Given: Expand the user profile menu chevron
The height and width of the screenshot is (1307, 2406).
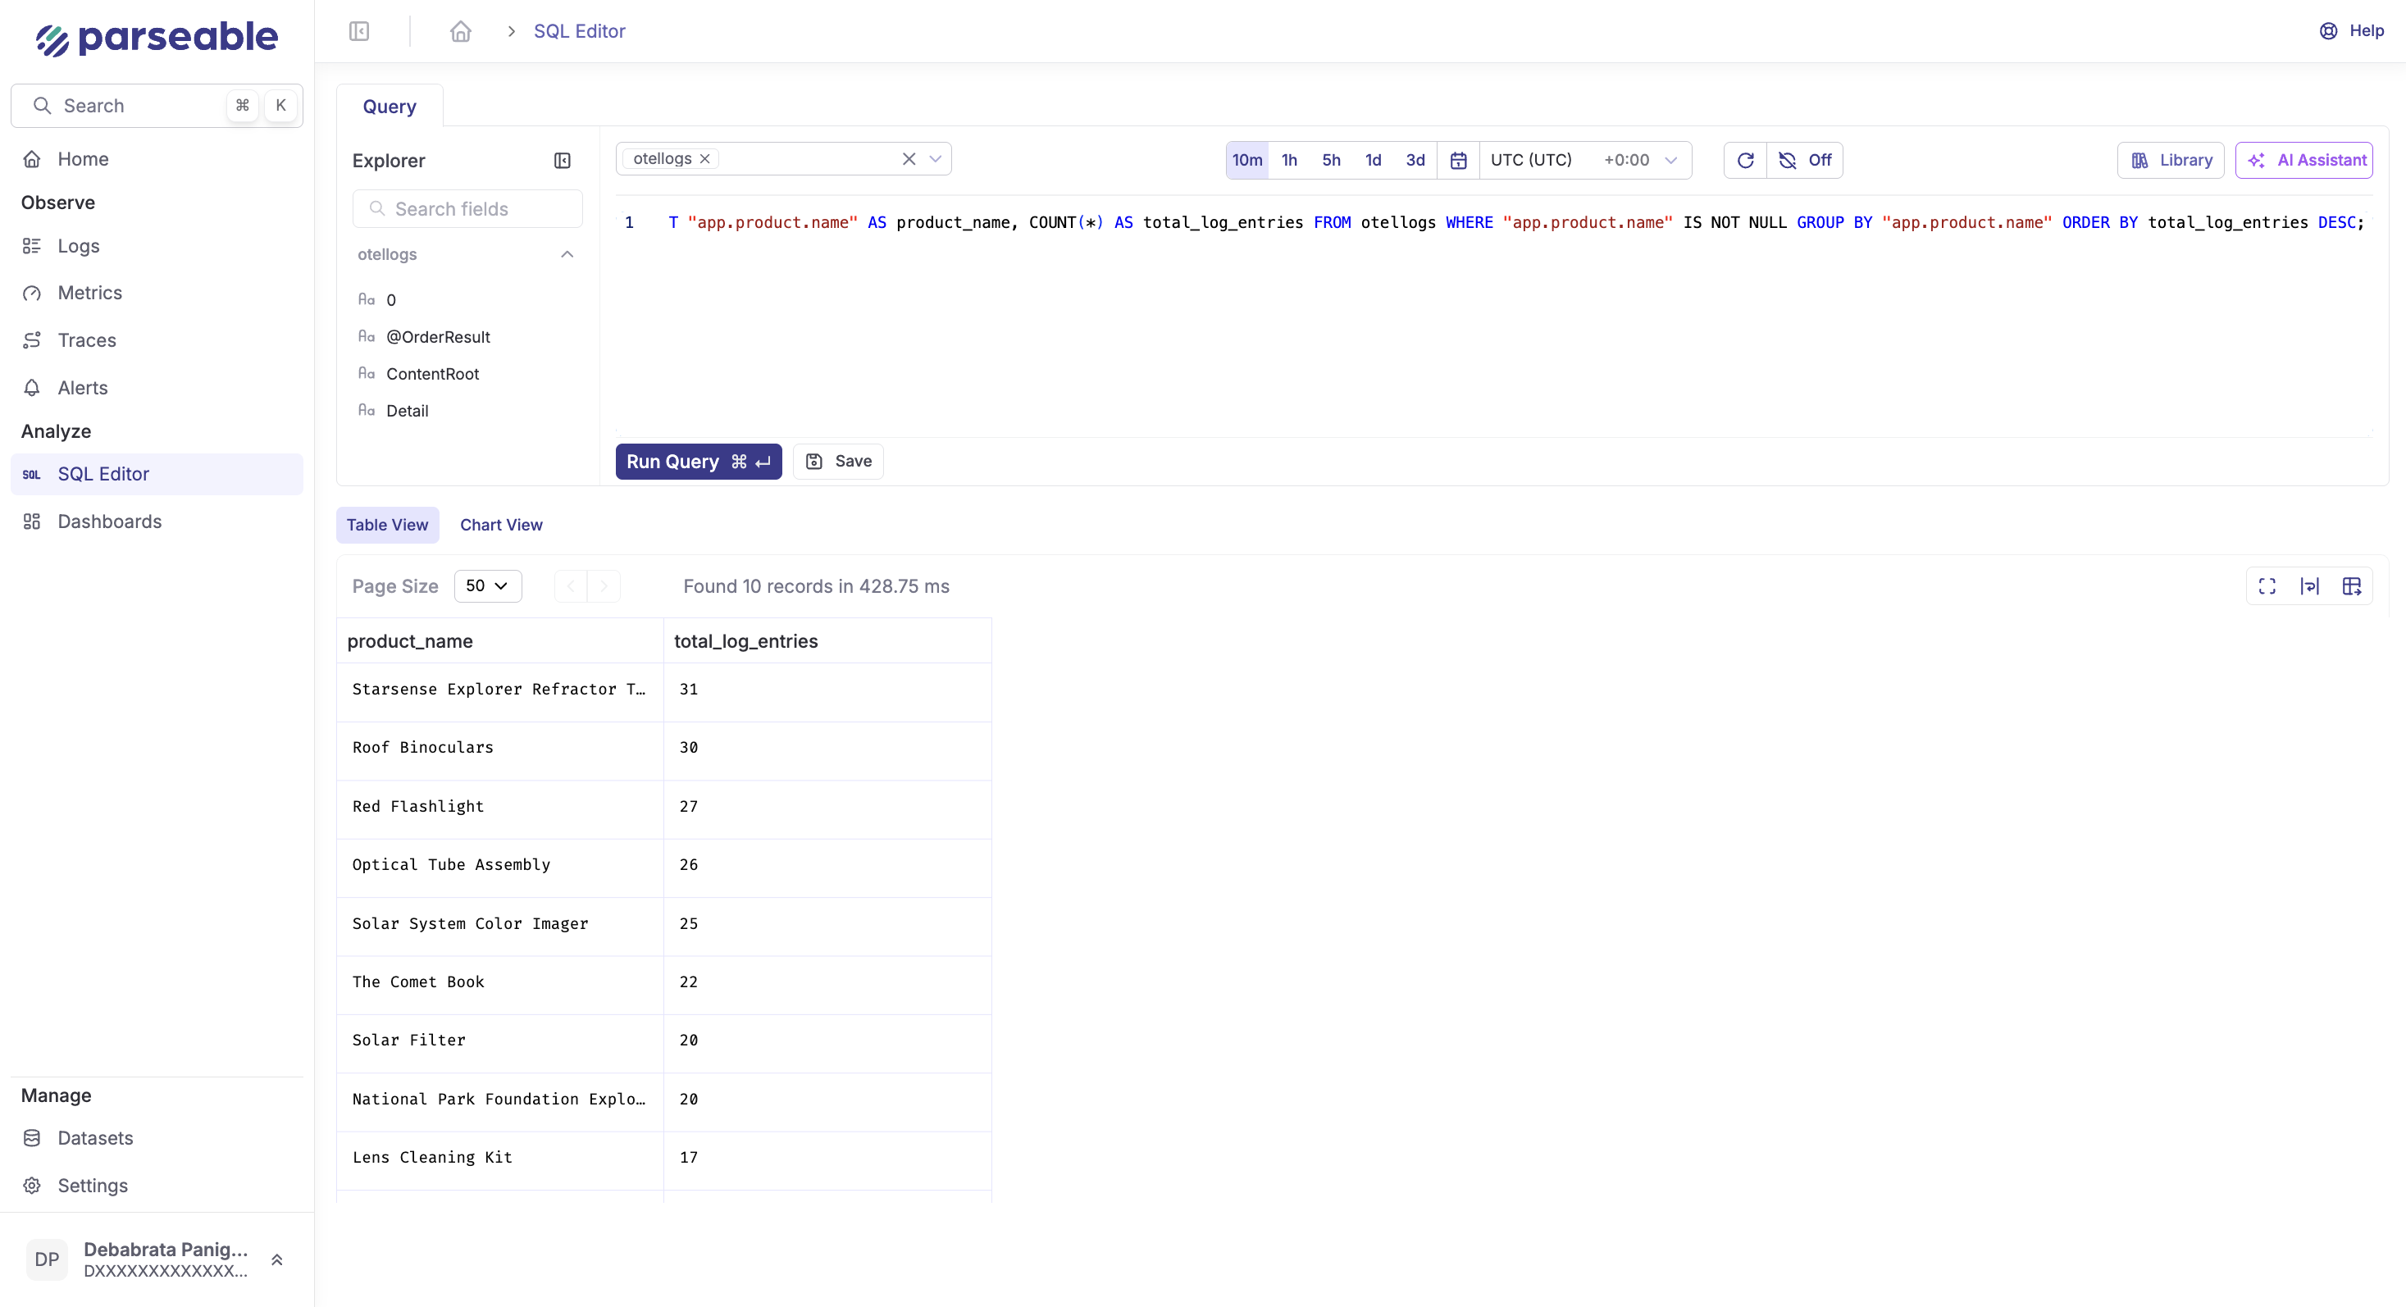Looking at the screenshot, I should pyautogui.click(x=276, y=1260).
